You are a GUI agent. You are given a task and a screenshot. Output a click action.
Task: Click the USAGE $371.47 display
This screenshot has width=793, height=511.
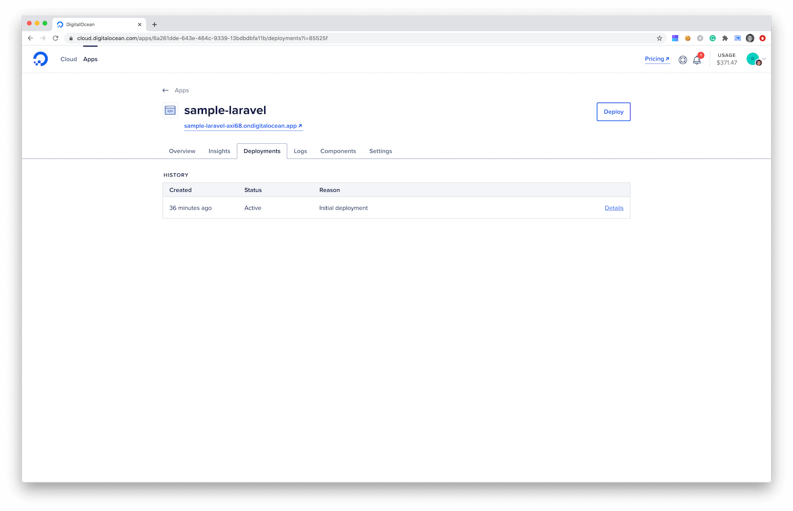pos(726,59)
